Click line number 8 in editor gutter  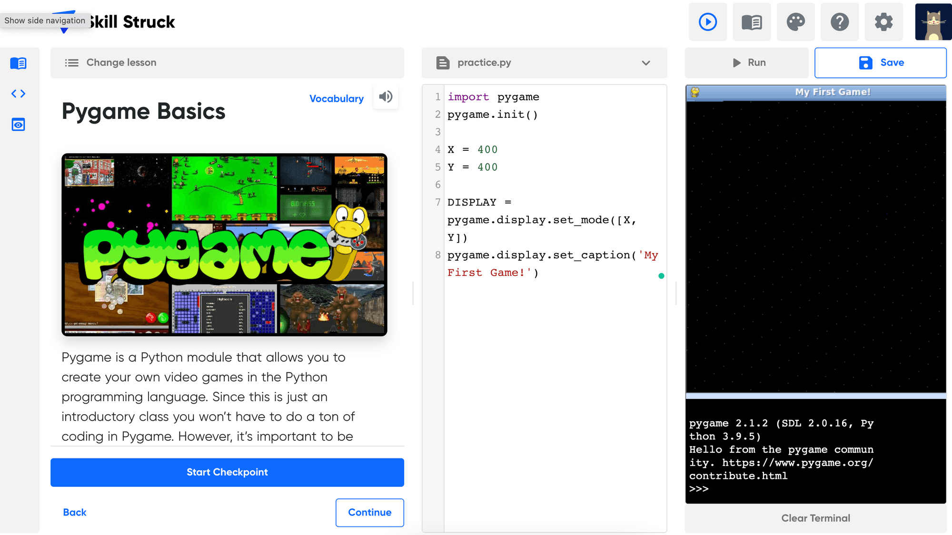pyautogui.click(x=438, y=255)
